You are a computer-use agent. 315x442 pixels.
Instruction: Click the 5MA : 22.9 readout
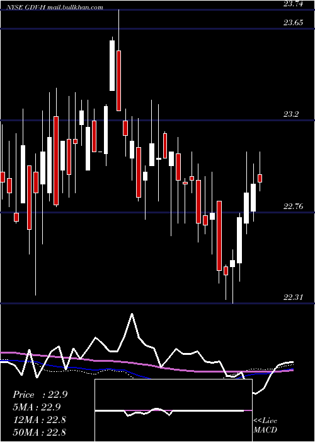[37, 407]
